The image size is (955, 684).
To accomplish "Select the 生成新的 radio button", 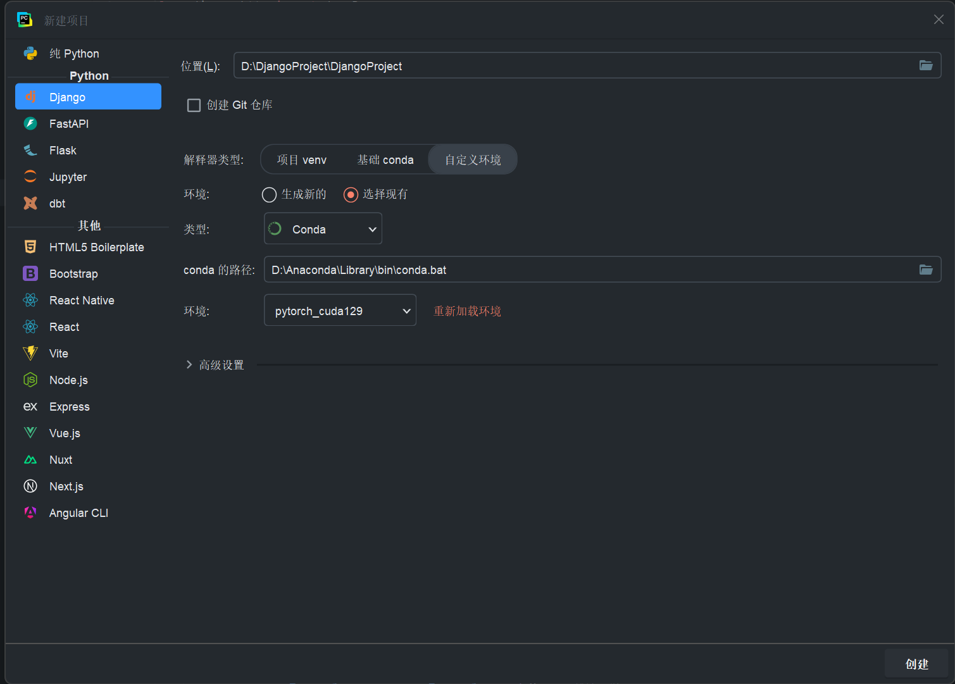I will (269, 194).
